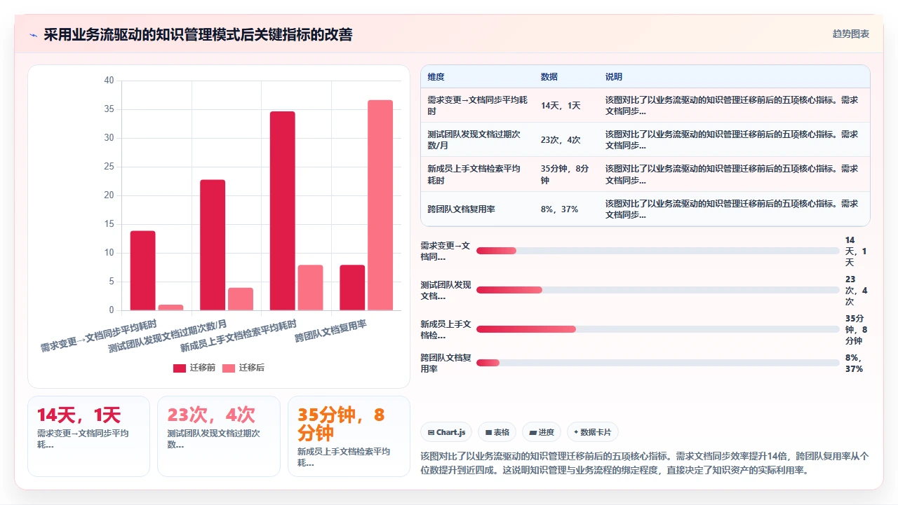This screenshot has height=505, width=898.
Task: Toggle the 迁移后 legend swatch
Action: 229,368
